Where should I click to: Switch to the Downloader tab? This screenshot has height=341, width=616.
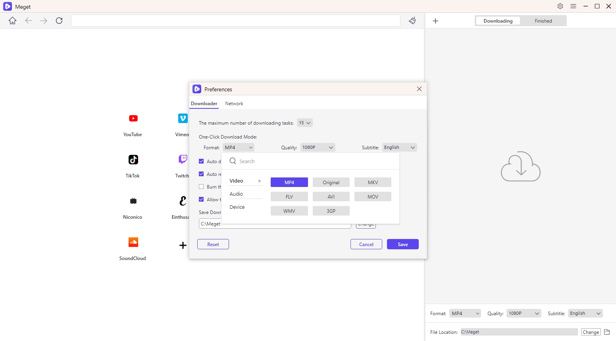click(x=204, y=104)
